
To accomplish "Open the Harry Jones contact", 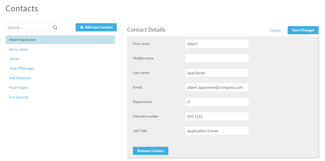I will [x=19, y=49].
